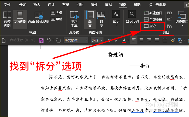Viewport: 189px width, 117px height.
Task: Click the document title 将进酒
Action: (115, 55)
